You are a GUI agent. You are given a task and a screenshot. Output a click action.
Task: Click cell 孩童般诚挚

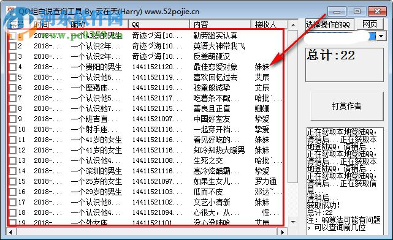(x=212, y=88)
